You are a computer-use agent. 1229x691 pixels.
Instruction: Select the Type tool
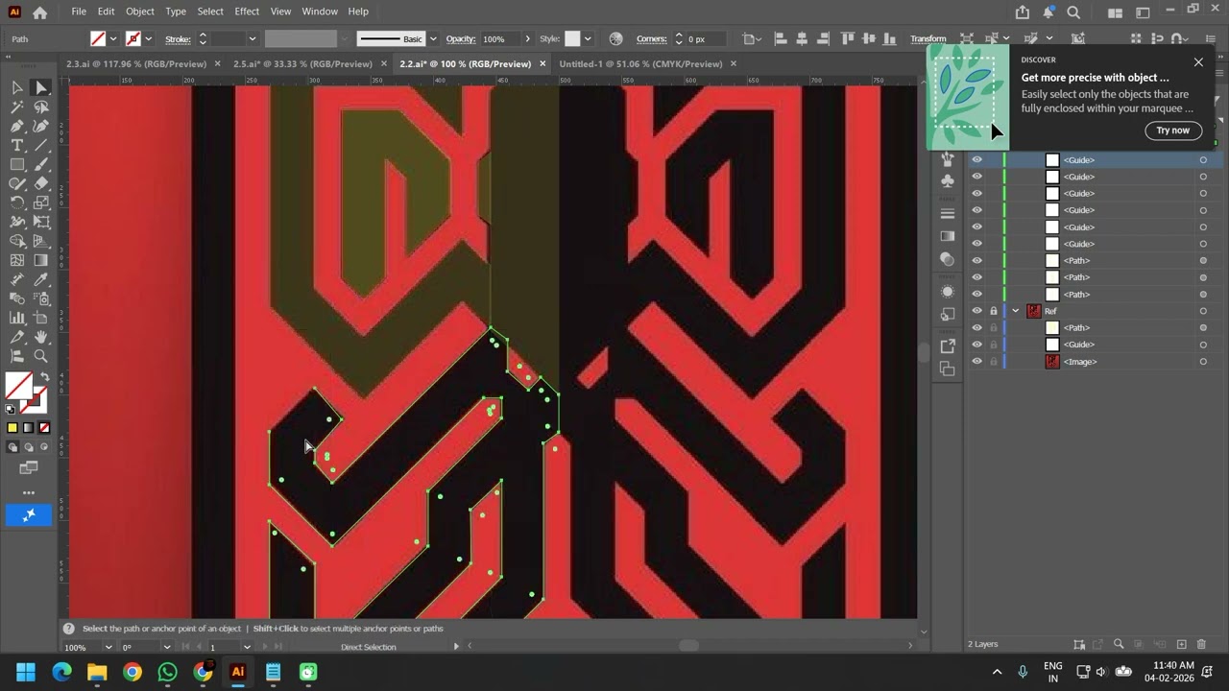pyautogui.click(x=17, y=145)
